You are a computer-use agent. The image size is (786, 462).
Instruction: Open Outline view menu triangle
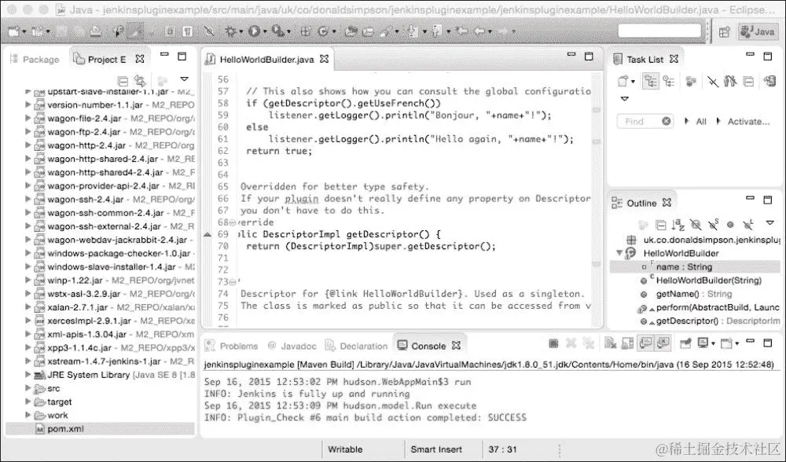[x=770, y=223]
